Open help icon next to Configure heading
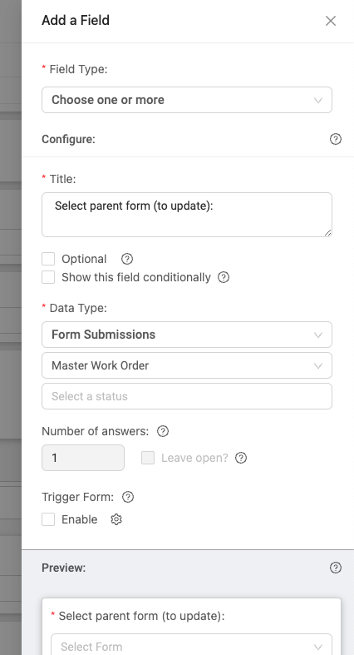This screenshot has width=354, height=655. tap(335, 139)
